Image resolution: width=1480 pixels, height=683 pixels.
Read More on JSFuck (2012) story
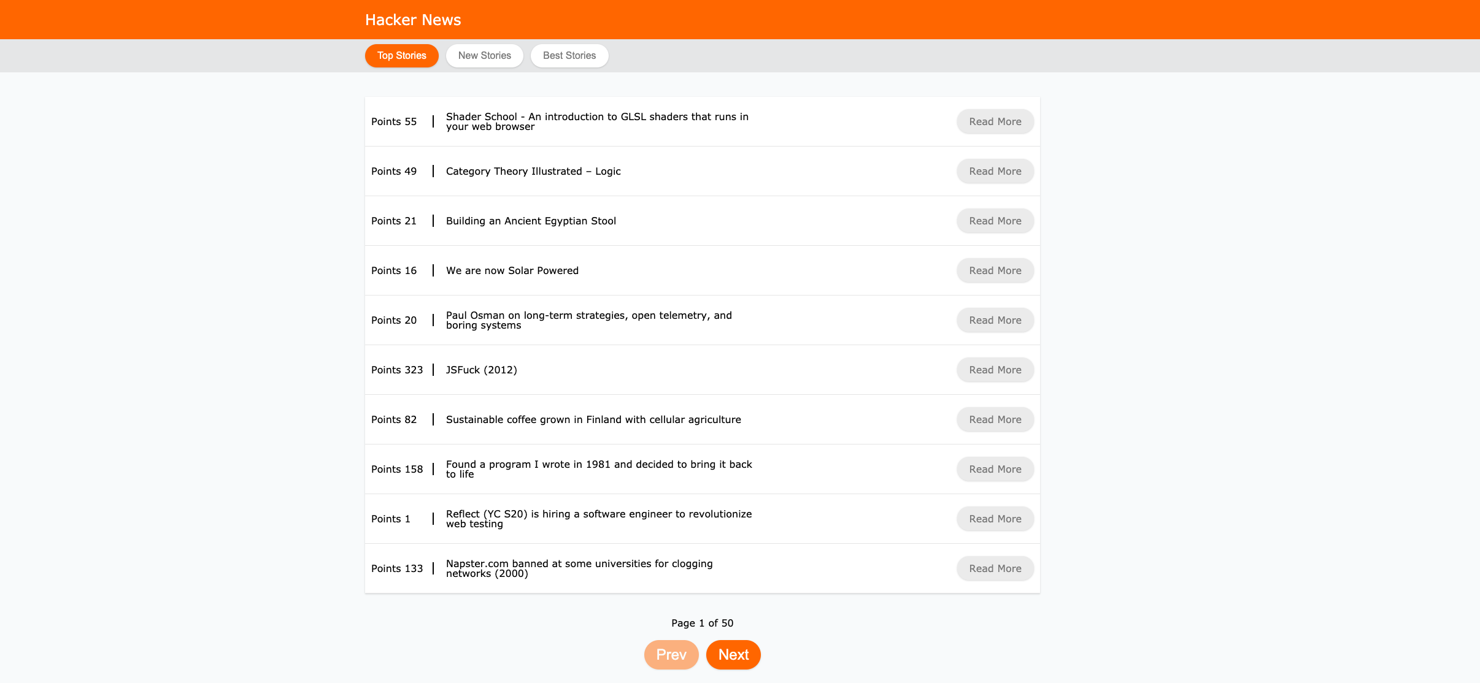(x=995, y=370)
